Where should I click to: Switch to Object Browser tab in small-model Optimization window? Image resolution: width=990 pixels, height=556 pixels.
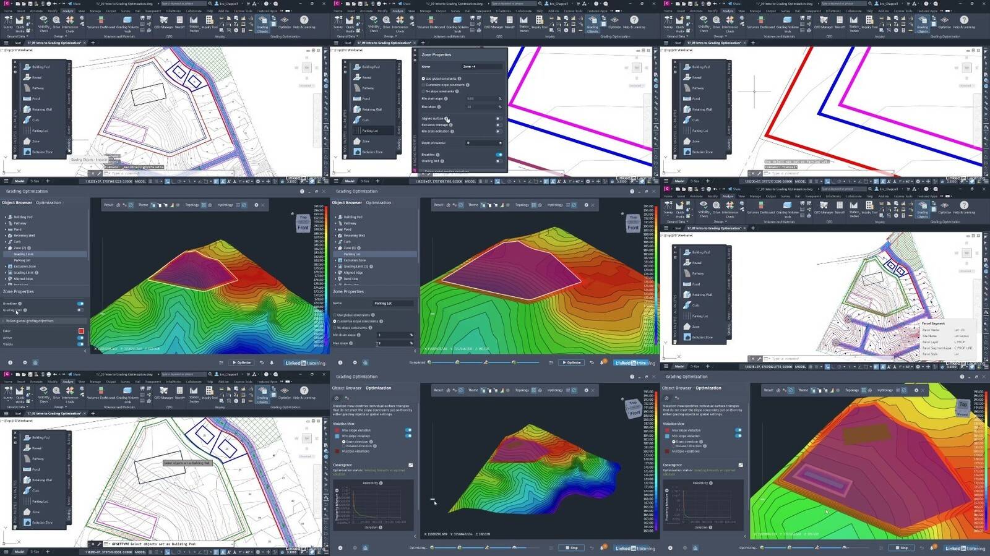point(346,388)
